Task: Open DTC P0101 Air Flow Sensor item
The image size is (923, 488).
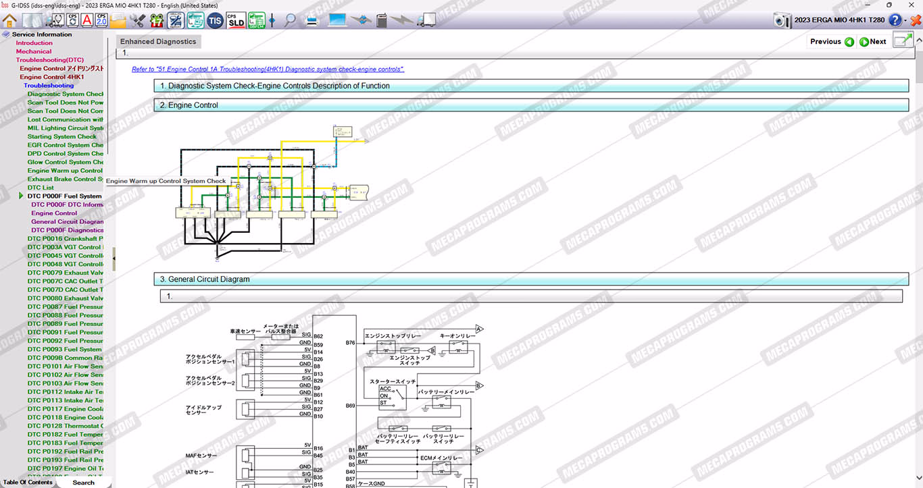Action: [x=66, y=367]
